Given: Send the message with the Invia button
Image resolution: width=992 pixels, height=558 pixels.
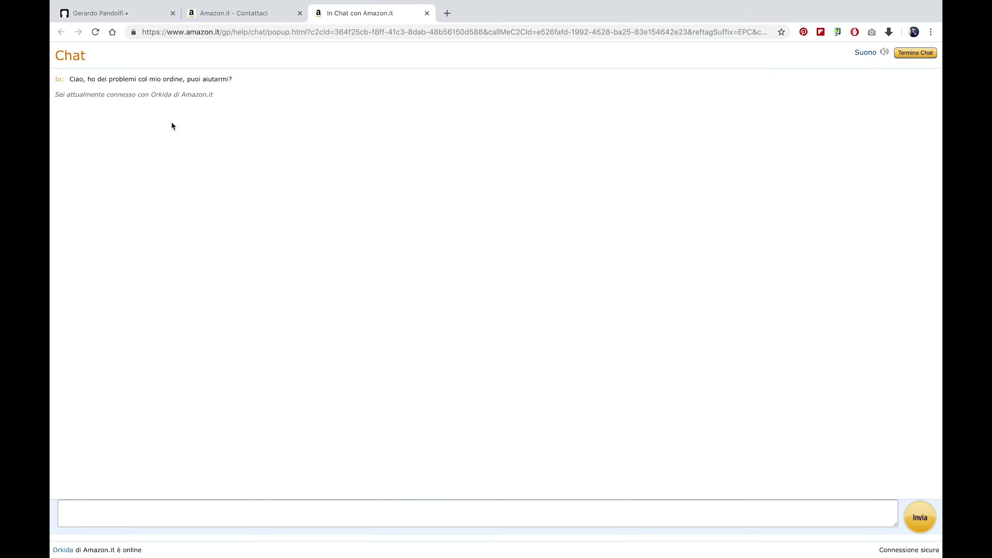Looking at the screenshot, I should pyautogui.click(x=920, y=517).
